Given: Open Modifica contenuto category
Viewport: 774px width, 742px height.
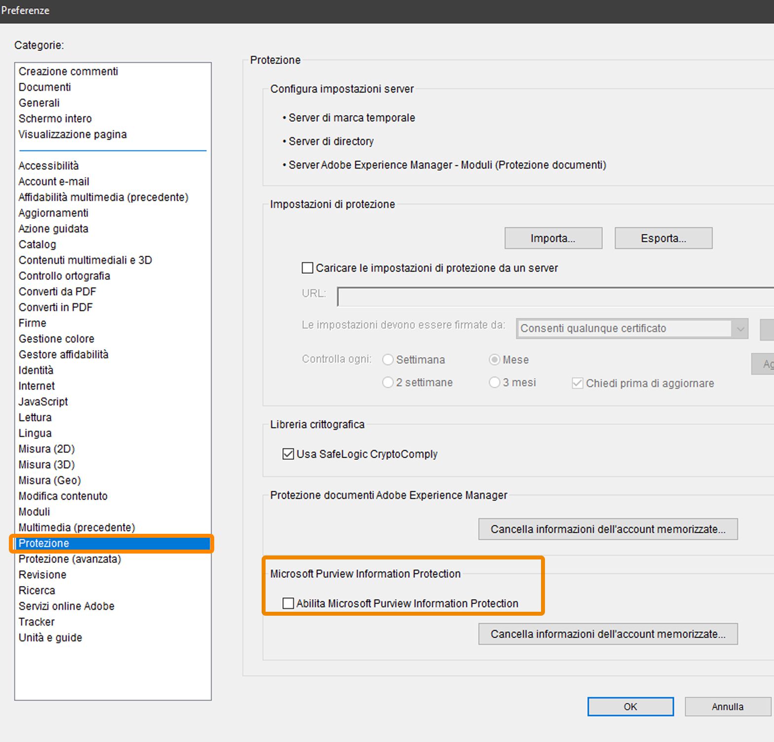Looking at the screenshot, I should 63,496.
